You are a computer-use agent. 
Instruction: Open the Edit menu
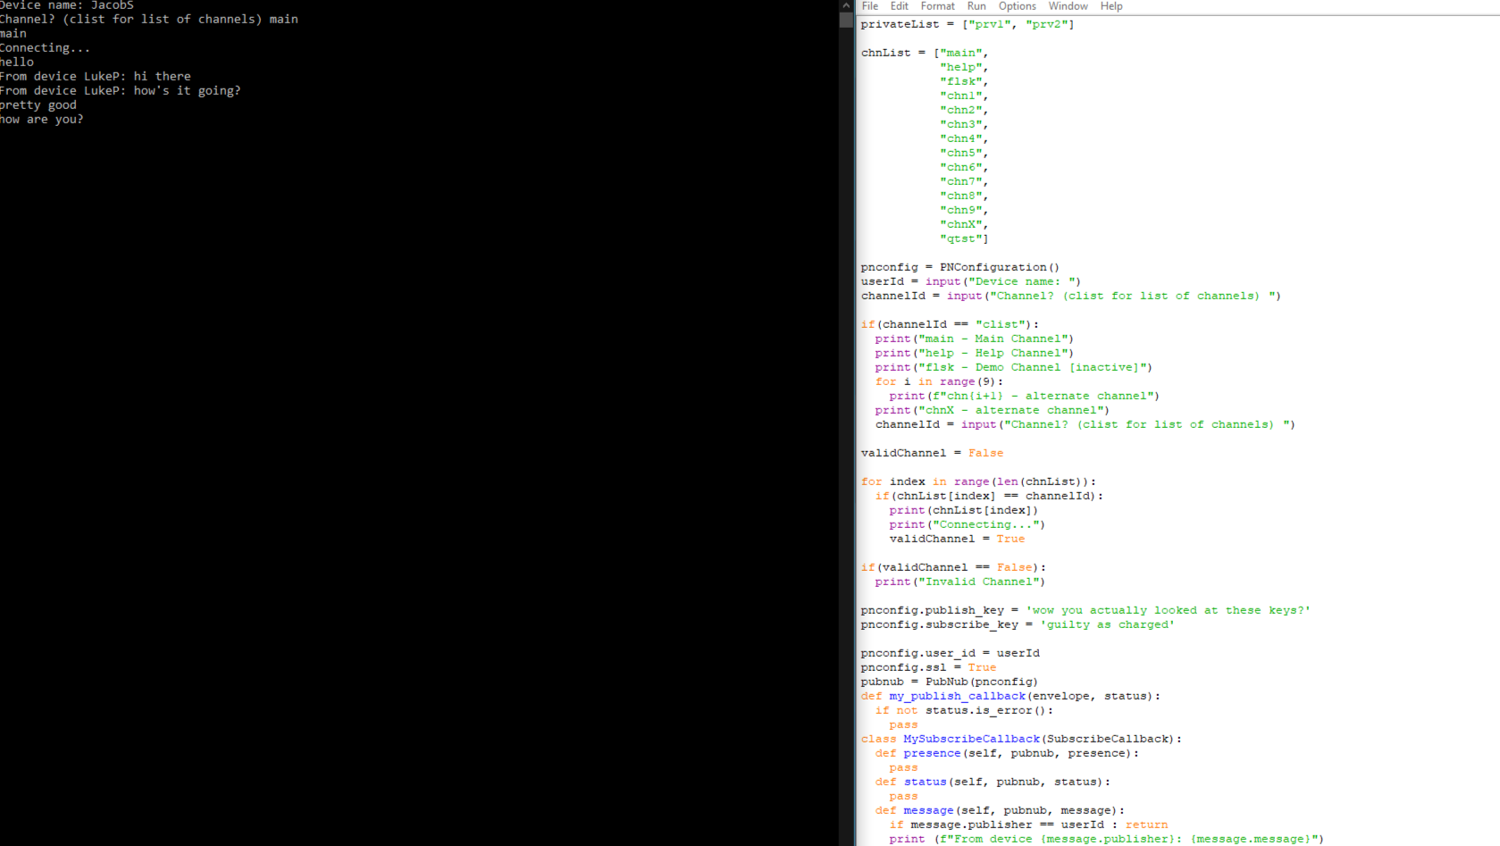[899, 6]
